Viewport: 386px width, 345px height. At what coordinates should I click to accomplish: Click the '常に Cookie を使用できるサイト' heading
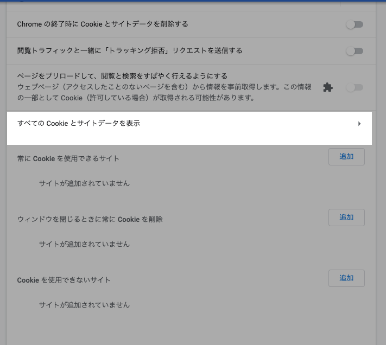[x=68, y=158]
